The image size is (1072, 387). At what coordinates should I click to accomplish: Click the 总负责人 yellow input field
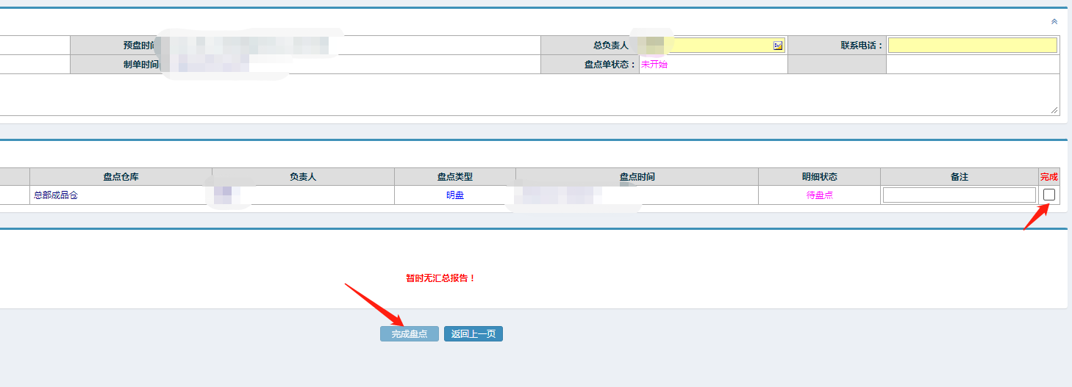(721, 46)
